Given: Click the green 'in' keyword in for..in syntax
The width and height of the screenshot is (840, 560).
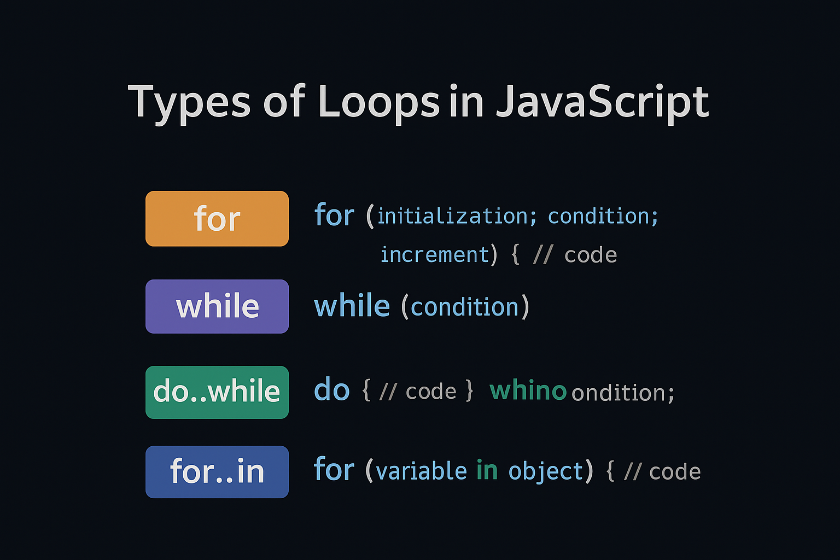Looking at the screenshot, I should tap(486, 470).
